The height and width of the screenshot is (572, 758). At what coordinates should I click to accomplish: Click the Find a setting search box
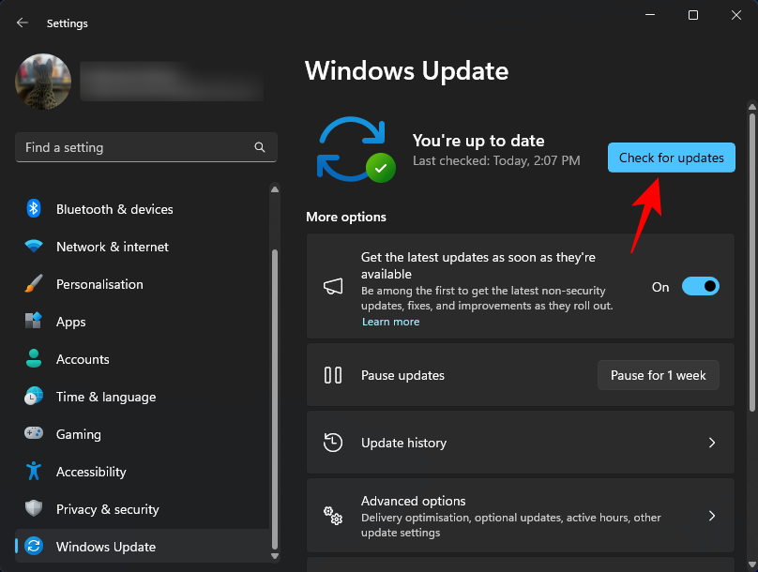click(x=146, y=147)
